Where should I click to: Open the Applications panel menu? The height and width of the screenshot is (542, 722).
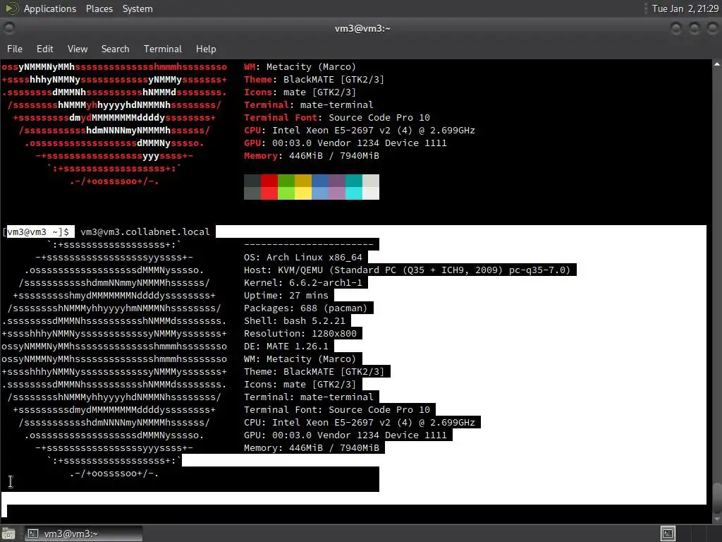[x=50, y=8]
